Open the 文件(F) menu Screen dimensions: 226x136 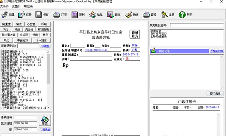click(x=4, y=6)
